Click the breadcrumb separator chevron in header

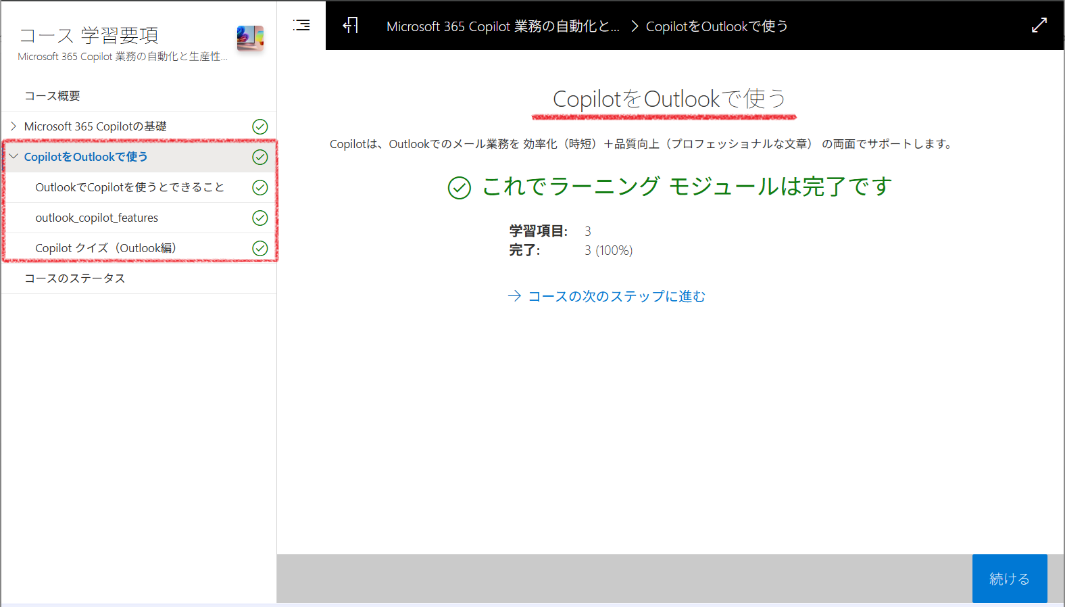pyautogui.click(x=635, y=26)
